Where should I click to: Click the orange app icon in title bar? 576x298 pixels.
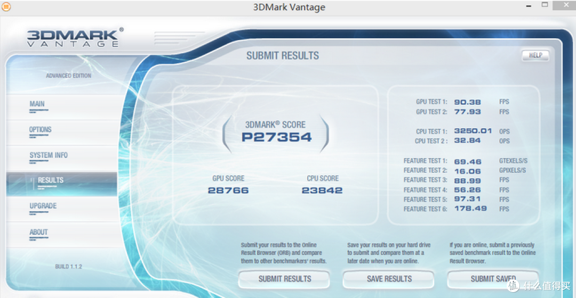(6, 6)
